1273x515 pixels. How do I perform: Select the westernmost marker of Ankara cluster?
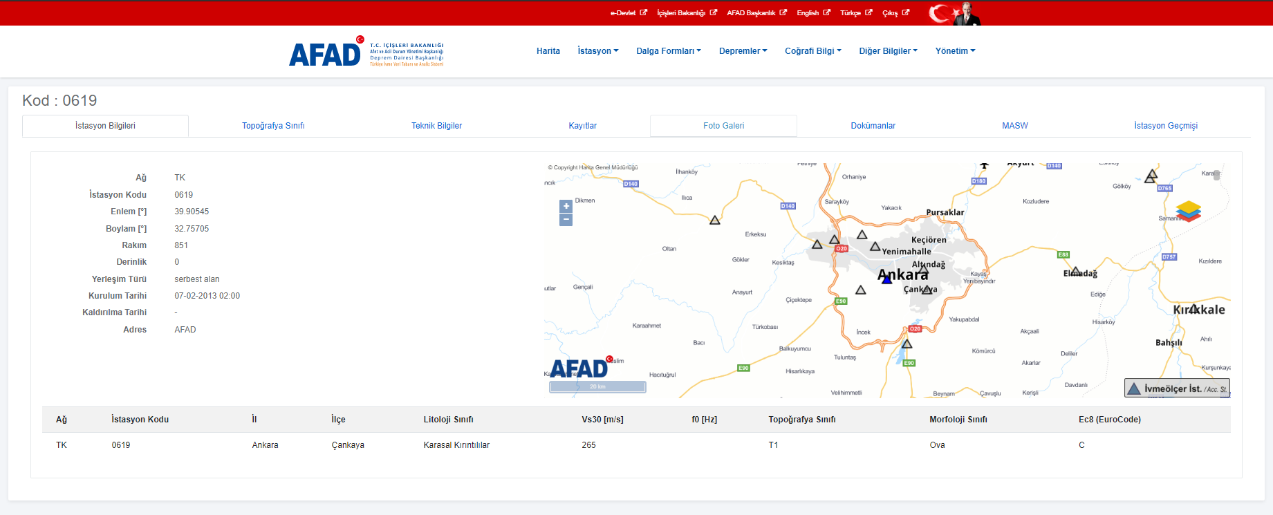point(817,244)
